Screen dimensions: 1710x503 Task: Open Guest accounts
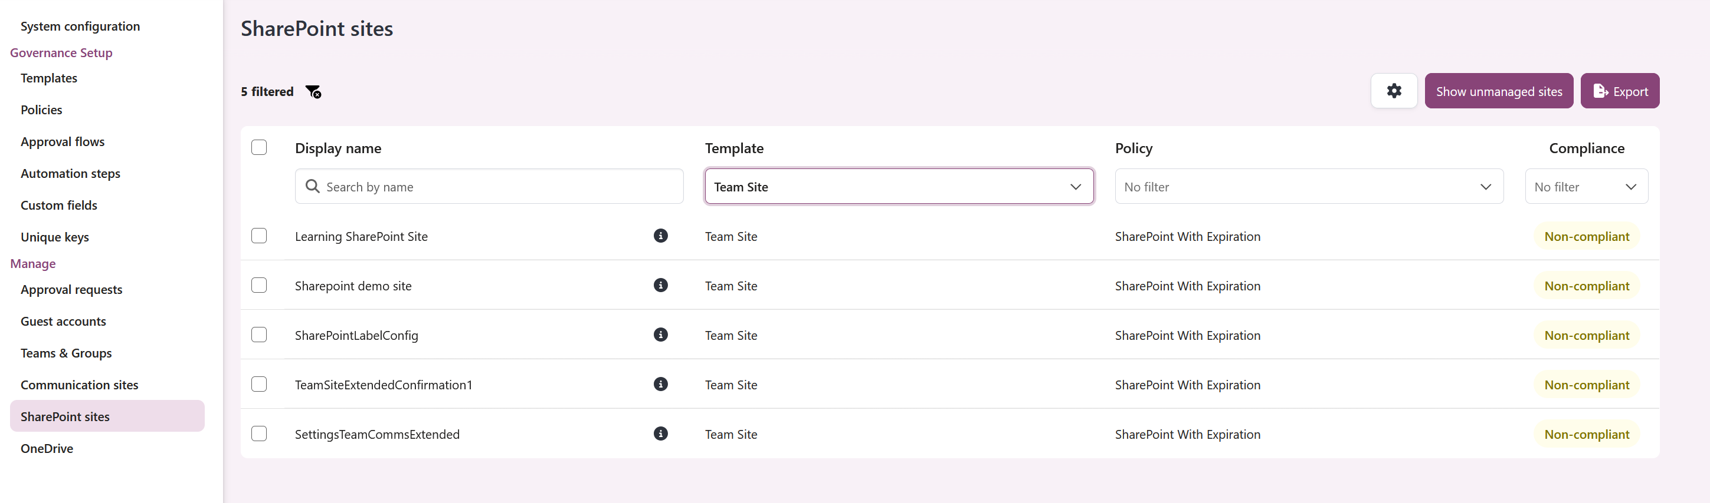coord(63,322)
